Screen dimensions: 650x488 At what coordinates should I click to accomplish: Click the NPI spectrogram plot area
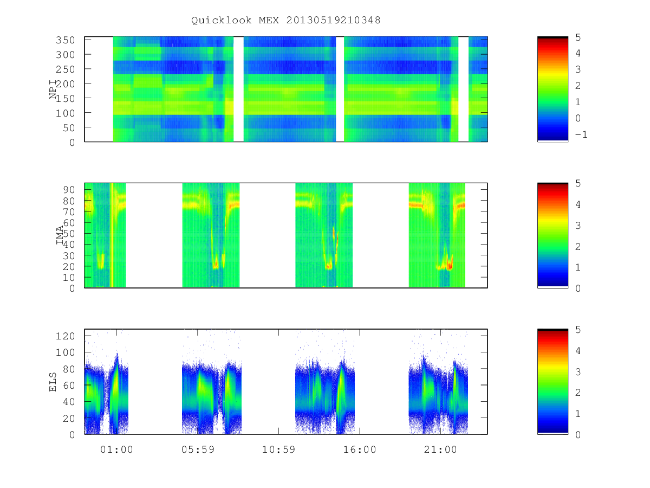coord(286,89)
